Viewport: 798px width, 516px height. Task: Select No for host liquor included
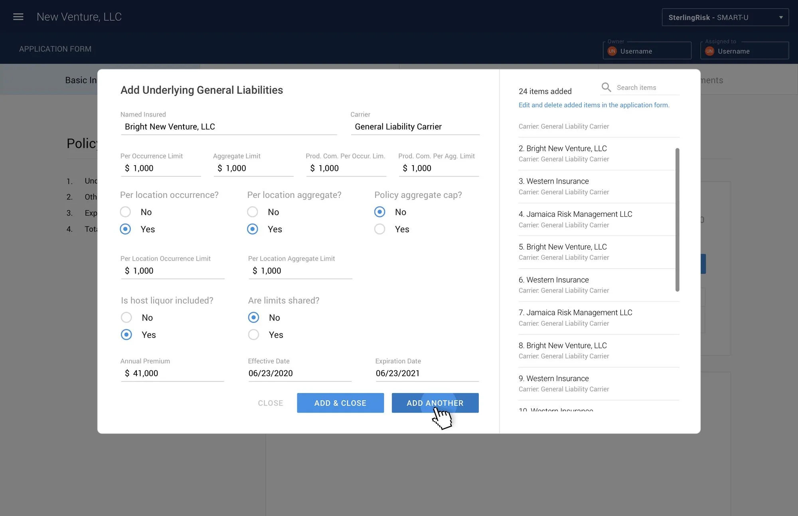(126, 318)
